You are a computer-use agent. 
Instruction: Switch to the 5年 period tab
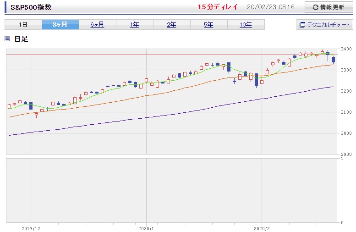[208, 25]
